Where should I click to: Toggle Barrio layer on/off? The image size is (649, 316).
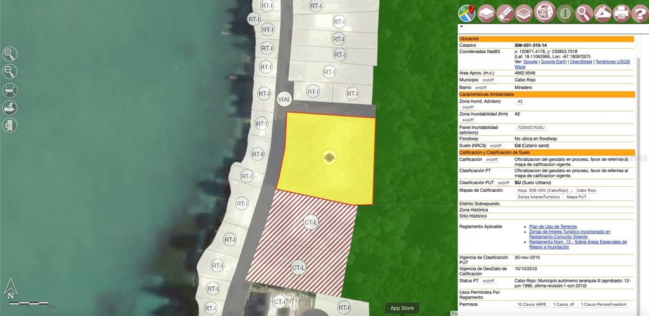click(480, 88)
